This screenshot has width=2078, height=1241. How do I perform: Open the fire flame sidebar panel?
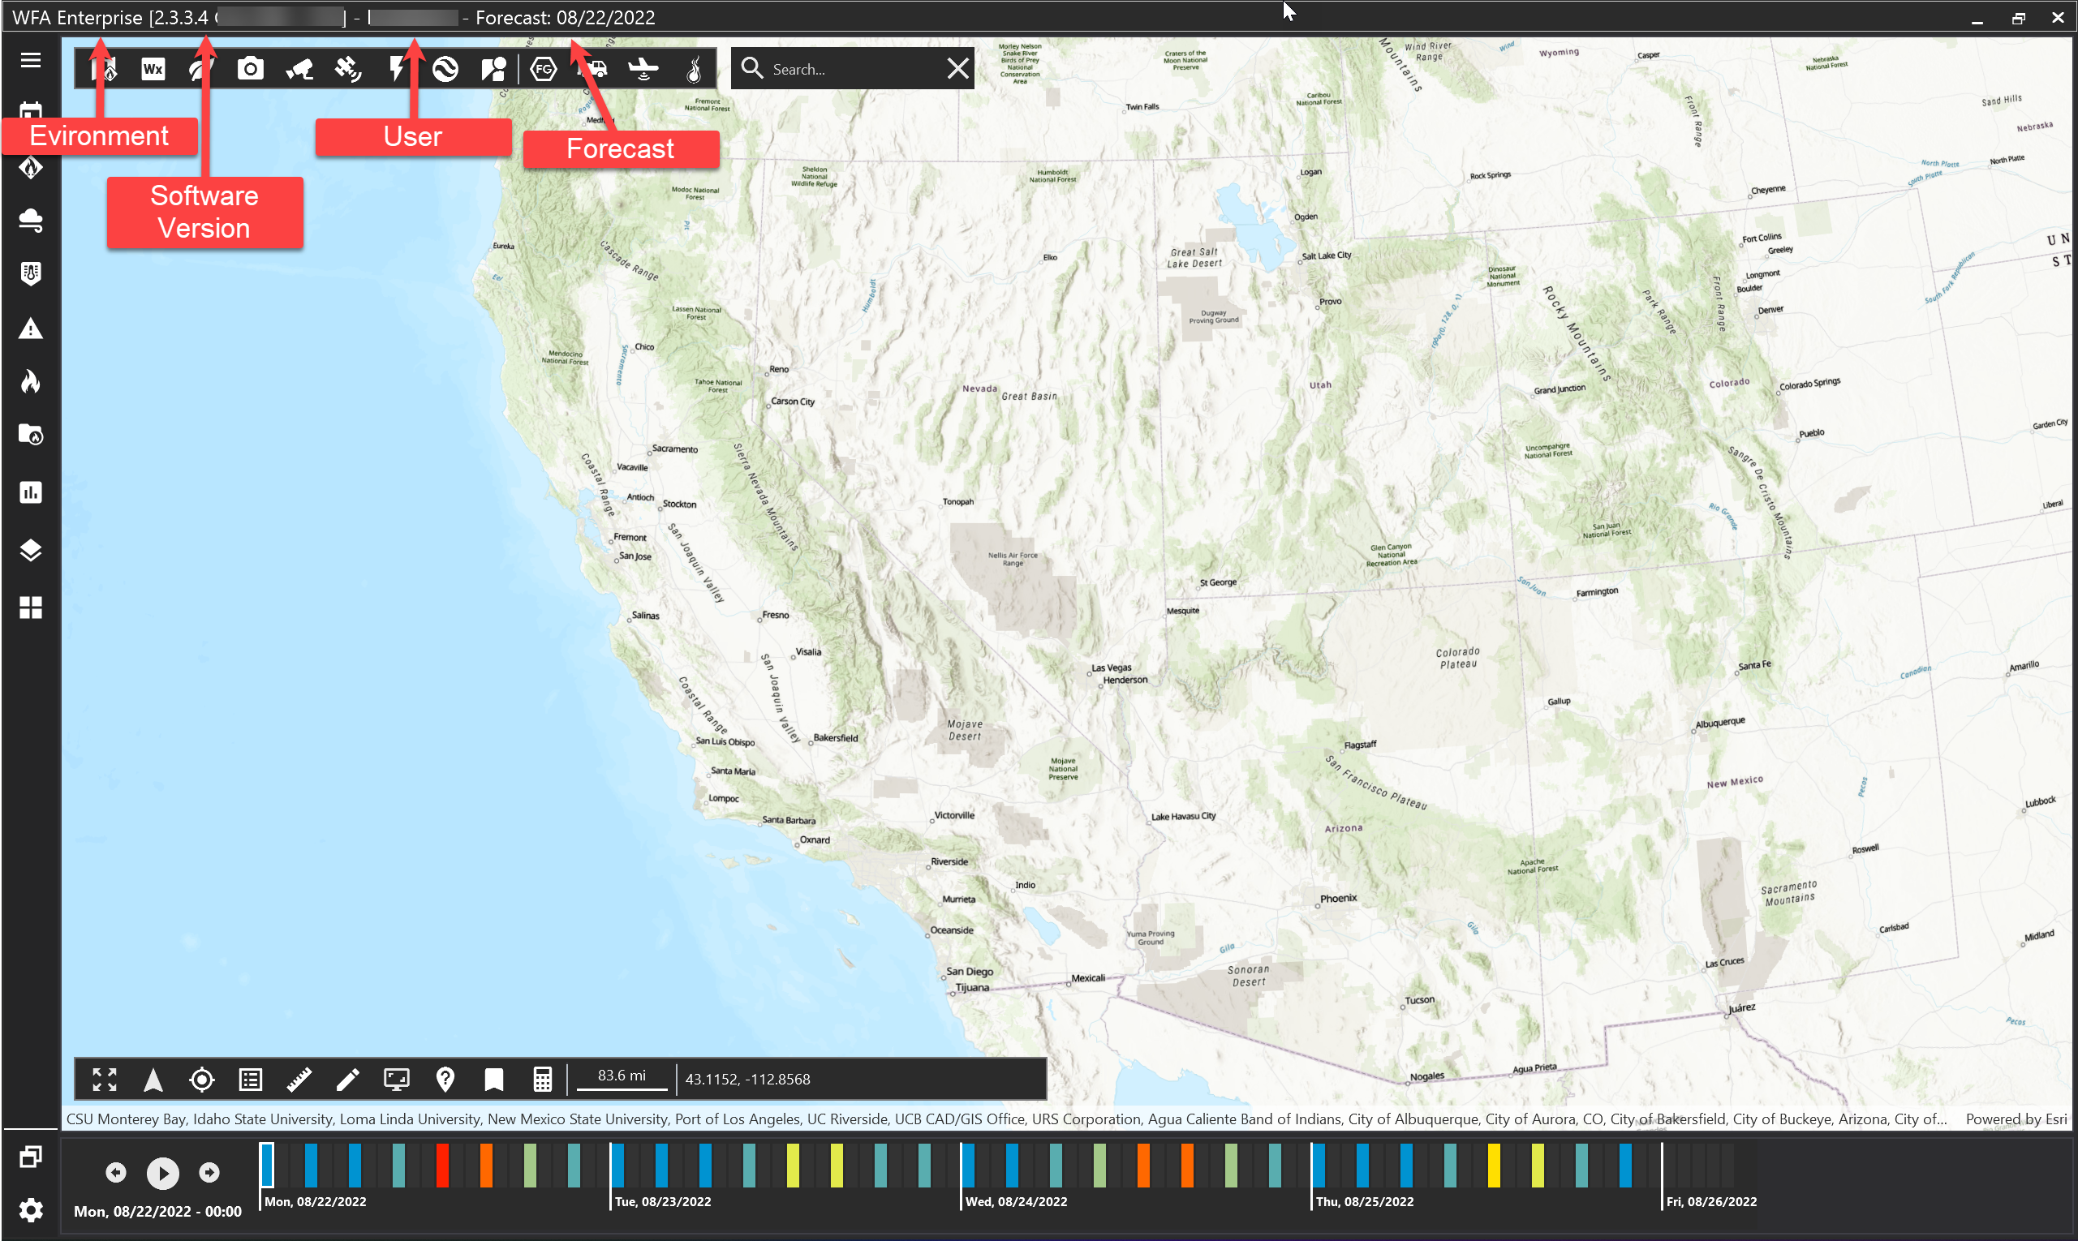(x=31, y=381)
